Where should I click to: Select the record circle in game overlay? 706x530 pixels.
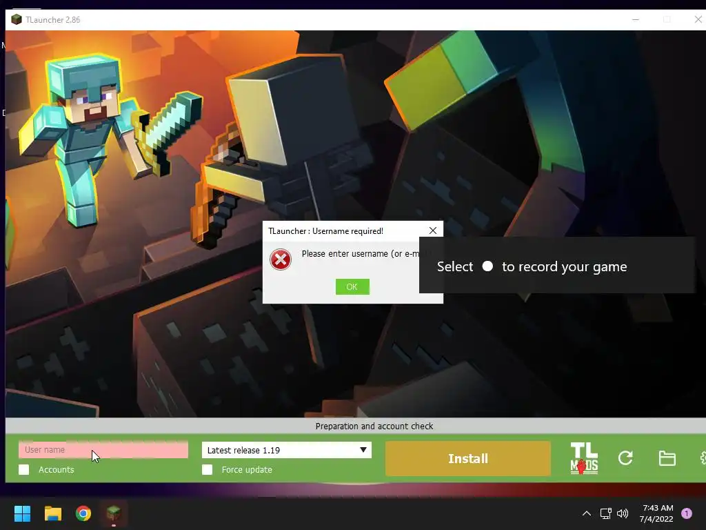487,266
